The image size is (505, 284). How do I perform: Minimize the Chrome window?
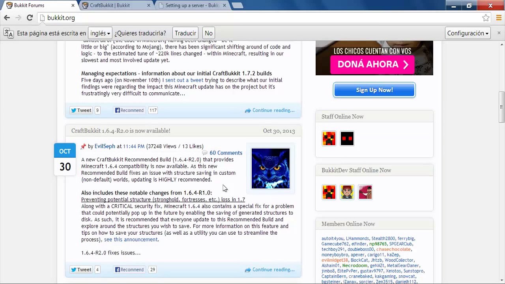point(454,5)
